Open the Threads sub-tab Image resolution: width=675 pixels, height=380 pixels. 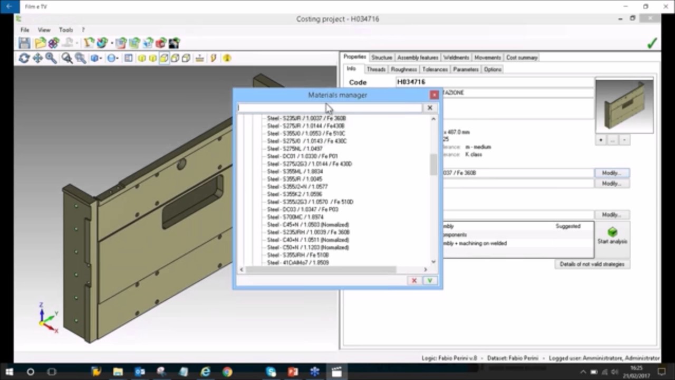pos(376,69)
